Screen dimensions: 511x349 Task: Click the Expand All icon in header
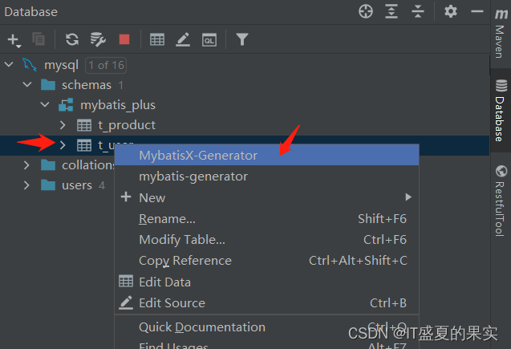[391, 11]
